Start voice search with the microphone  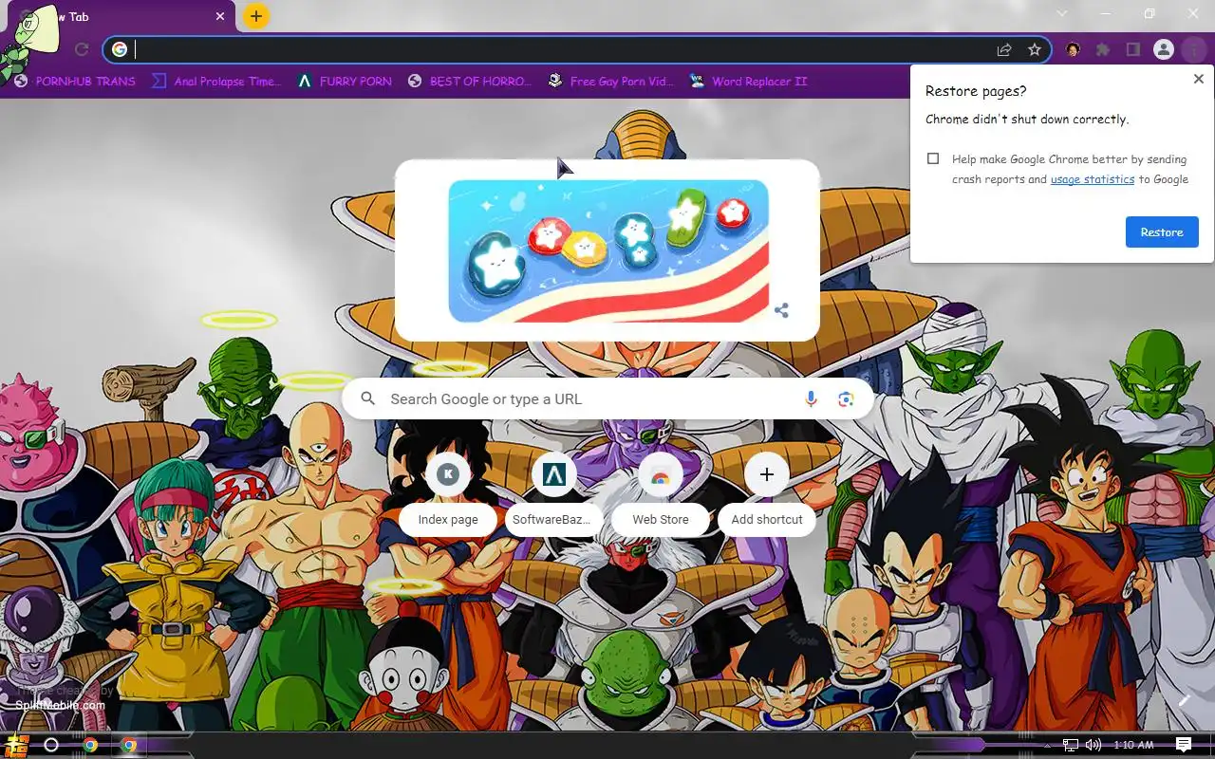811,399
